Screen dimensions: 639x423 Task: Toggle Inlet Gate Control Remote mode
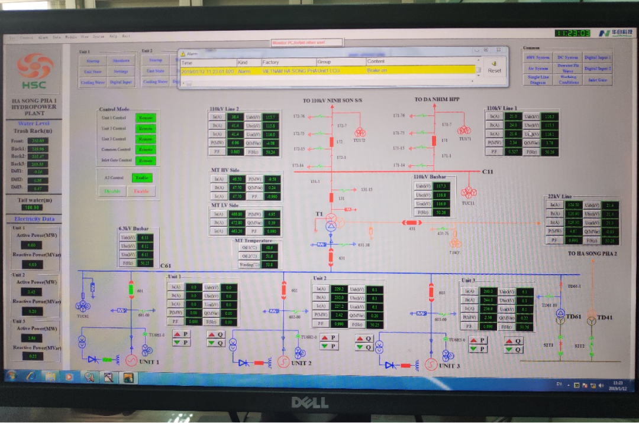point(146,160)
